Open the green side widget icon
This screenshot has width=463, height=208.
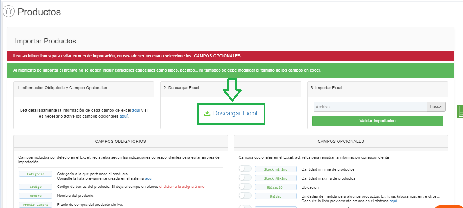(x=460, y=112)
